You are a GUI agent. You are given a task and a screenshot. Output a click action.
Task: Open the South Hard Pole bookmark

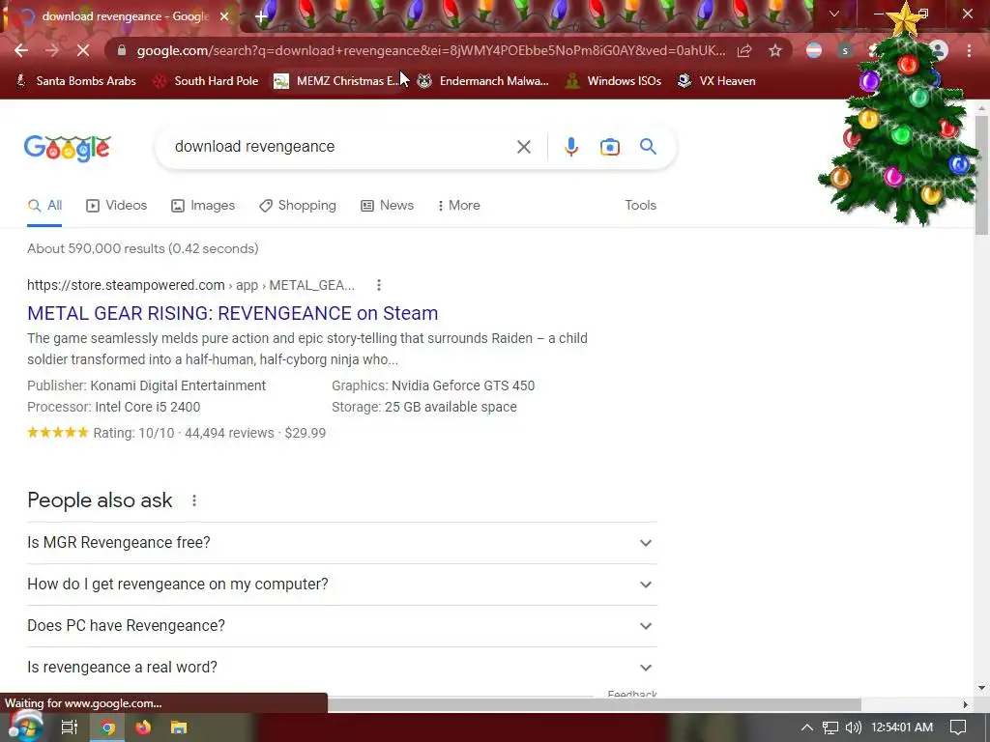point(206,81)
